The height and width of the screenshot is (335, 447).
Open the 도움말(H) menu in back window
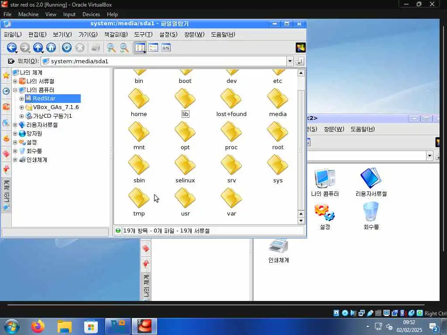coord(362,129)
